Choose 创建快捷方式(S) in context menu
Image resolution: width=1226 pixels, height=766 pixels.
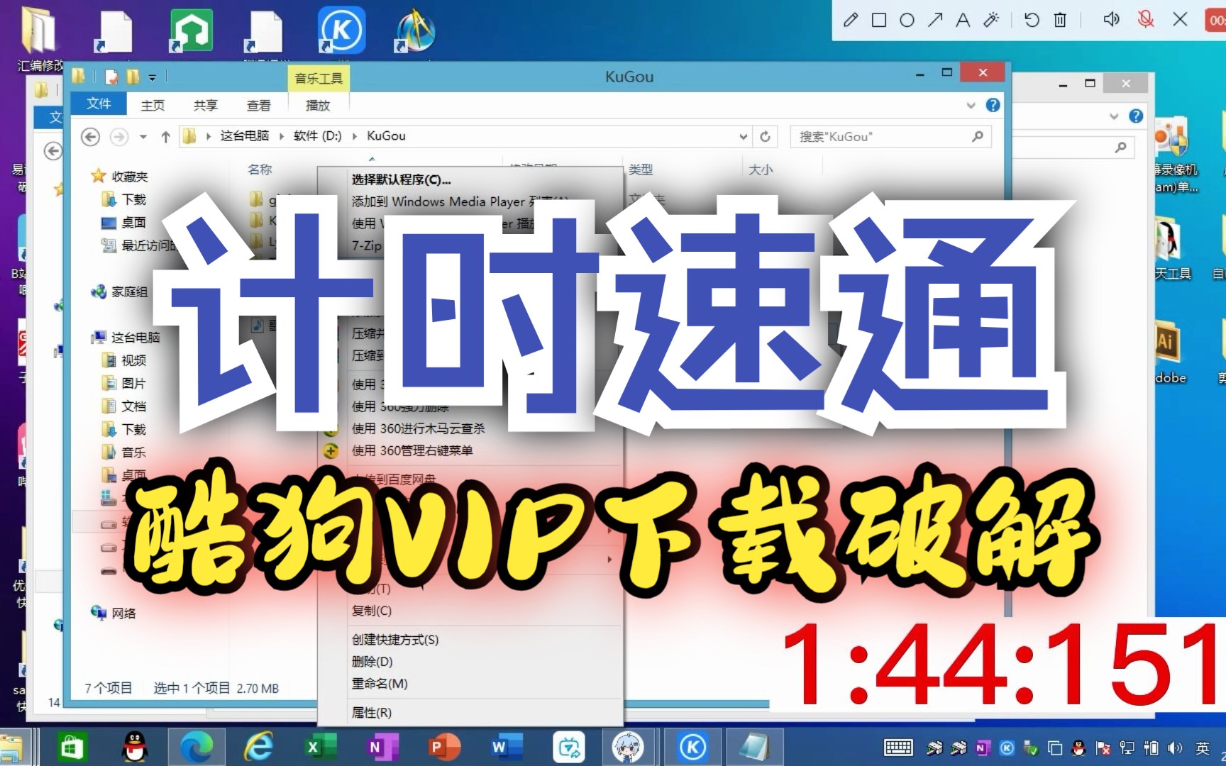pos(395,640)
